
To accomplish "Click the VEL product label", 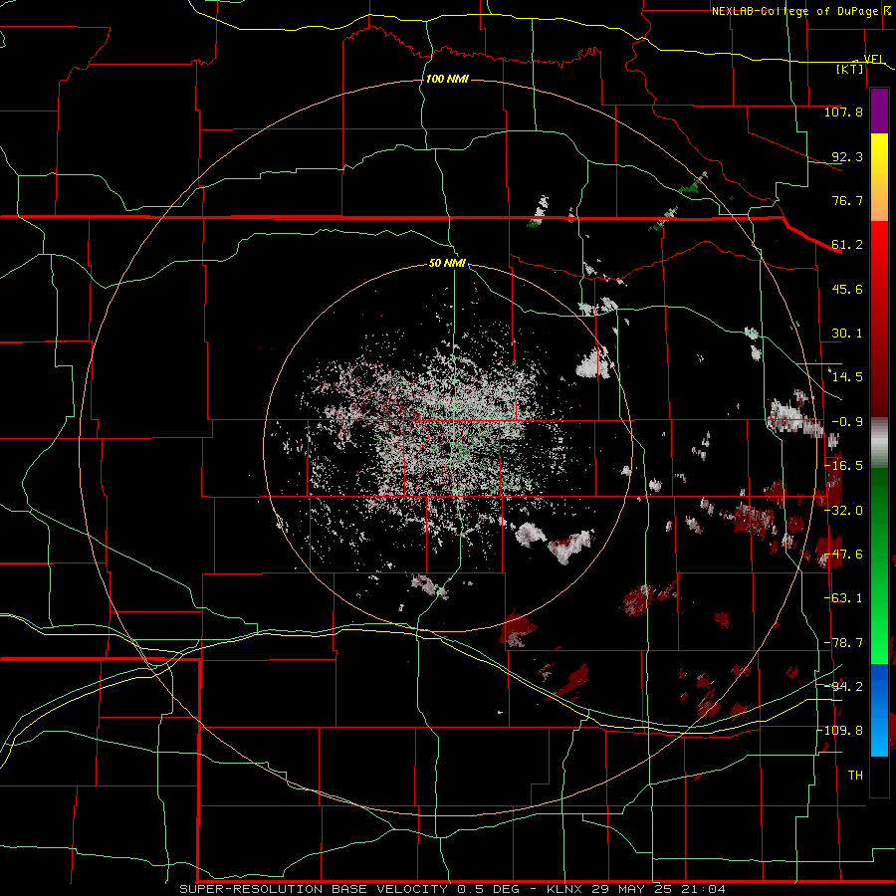I will click(x=873, y=59).
